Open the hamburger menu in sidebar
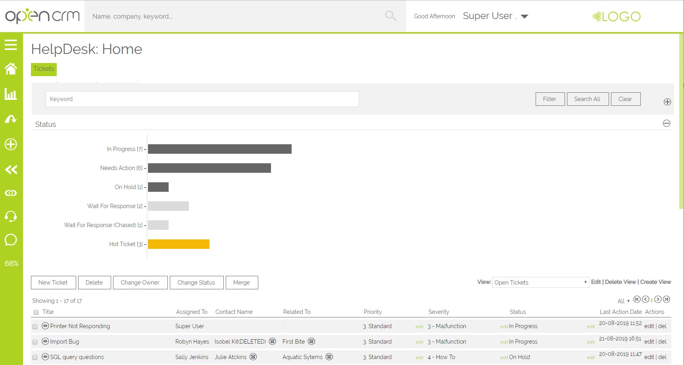684x365 pixels. click(11, 45)
